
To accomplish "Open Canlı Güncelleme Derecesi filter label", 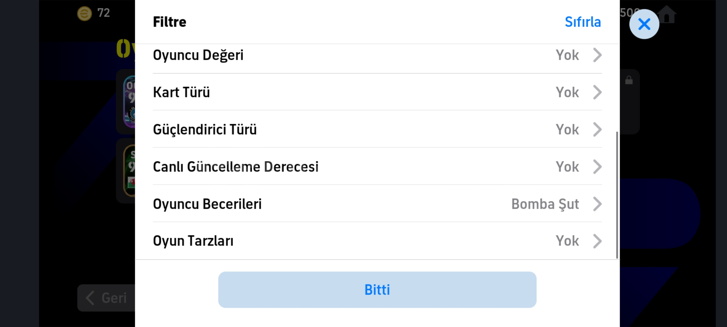I will 236,167.
